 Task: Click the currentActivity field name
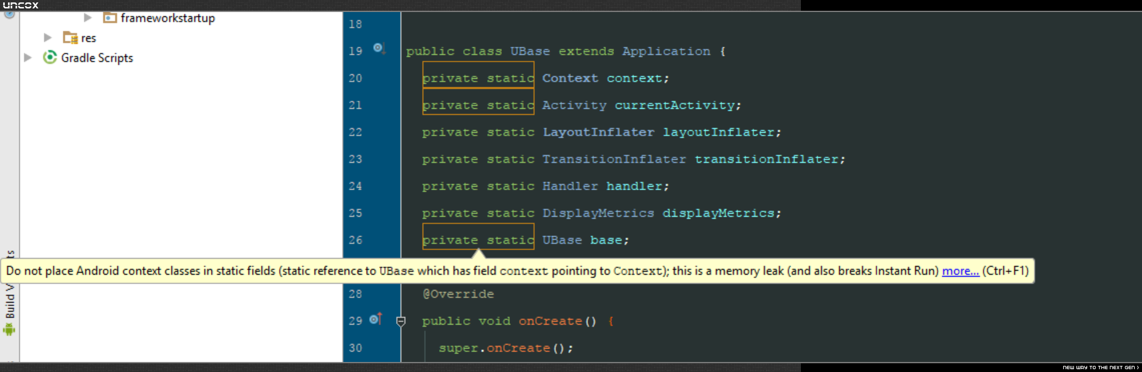click(674, 105)
